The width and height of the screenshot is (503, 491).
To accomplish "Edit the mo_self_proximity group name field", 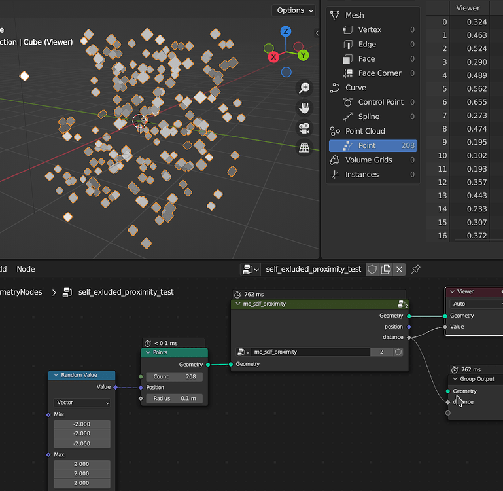I will [310, 352].
